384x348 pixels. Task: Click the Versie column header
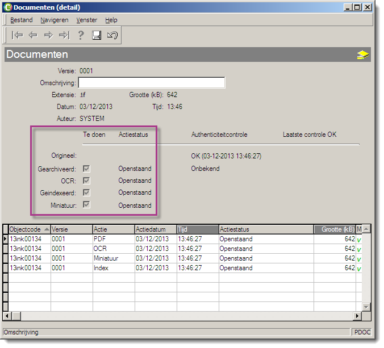72,229
